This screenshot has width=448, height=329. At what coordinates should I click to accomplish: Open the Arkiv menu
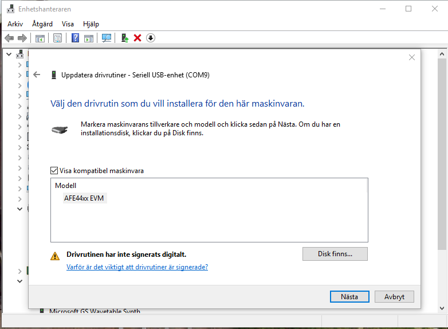[15, 24]
